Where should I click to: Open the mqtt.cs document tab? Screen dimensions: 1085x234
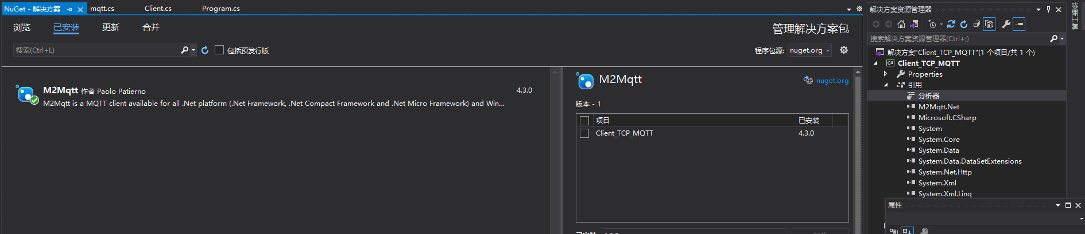click(x=102, y=9)
